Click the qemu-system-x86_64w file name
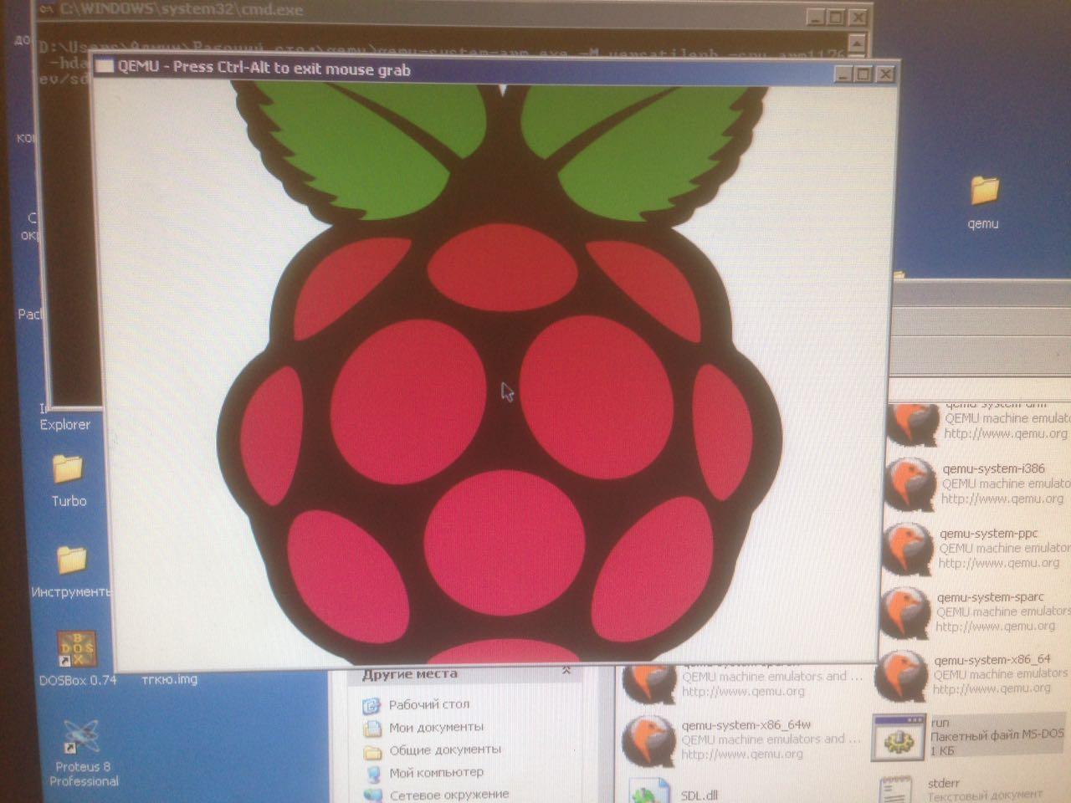 pyautogui.click(x=746, y=724)
